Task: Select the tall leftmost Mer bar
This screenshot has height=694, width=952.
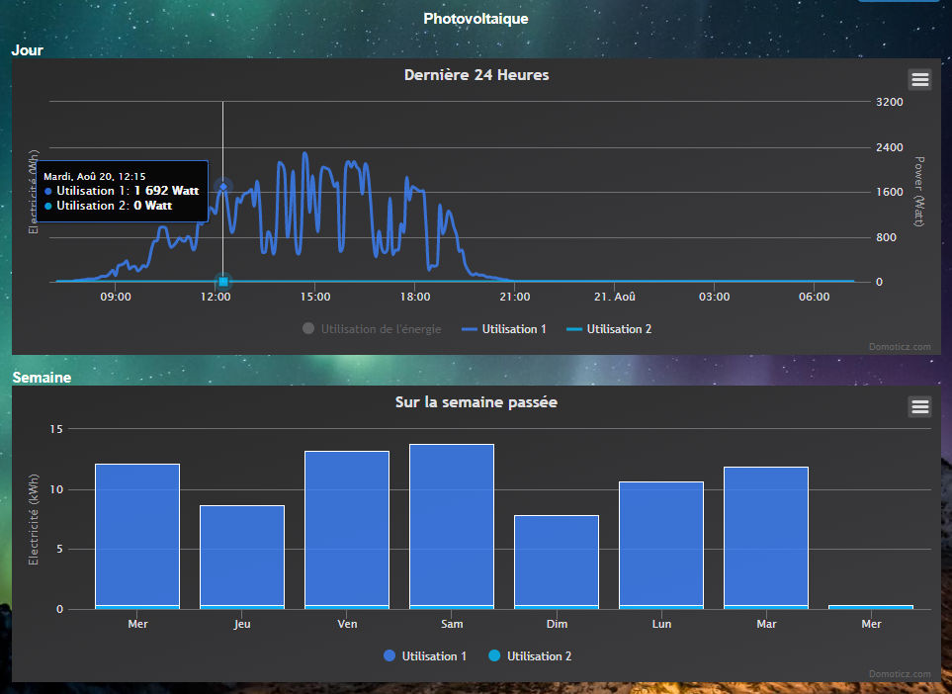Action: 137,534
